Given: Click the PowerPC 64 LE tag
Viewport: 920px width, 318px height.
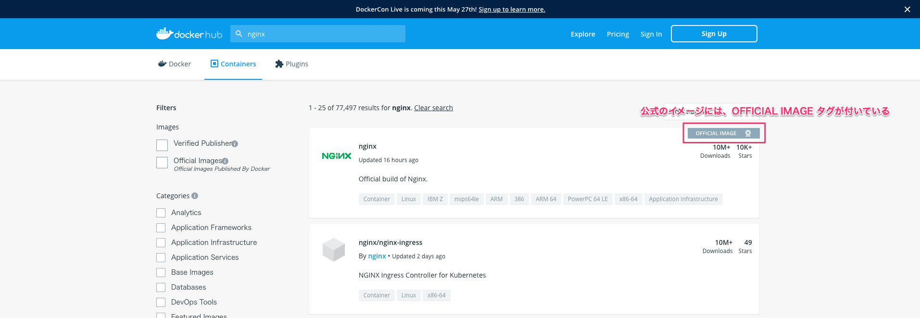Looking at the screenshot, I should click(x=588, y=199).
